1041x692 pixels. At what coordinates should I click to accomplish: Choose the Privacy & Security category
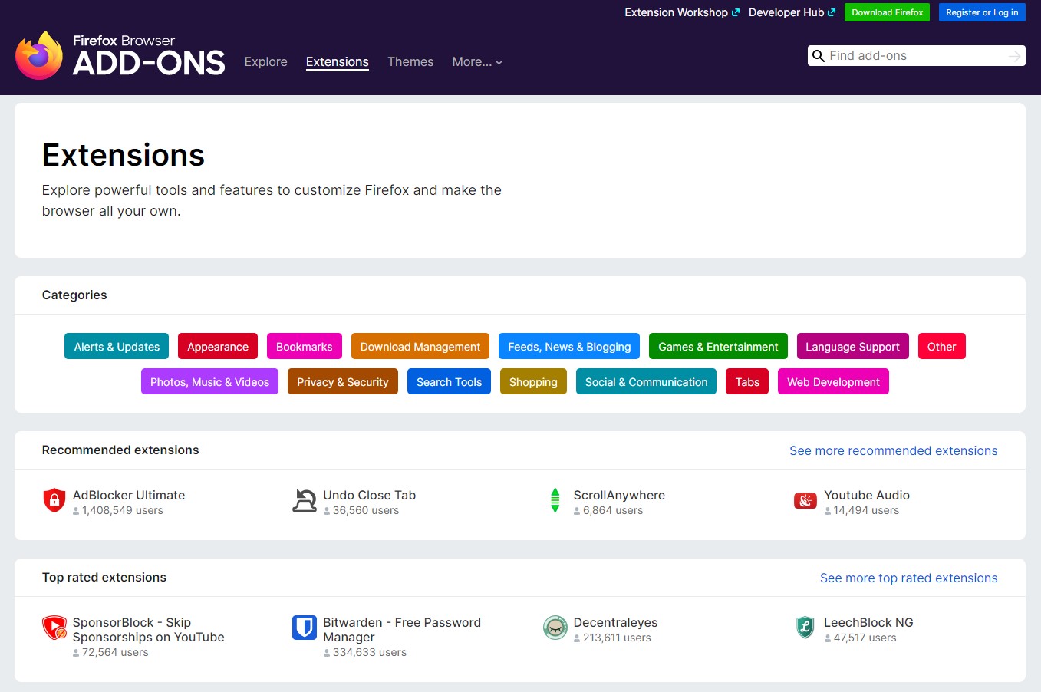[x=342, y=382]
